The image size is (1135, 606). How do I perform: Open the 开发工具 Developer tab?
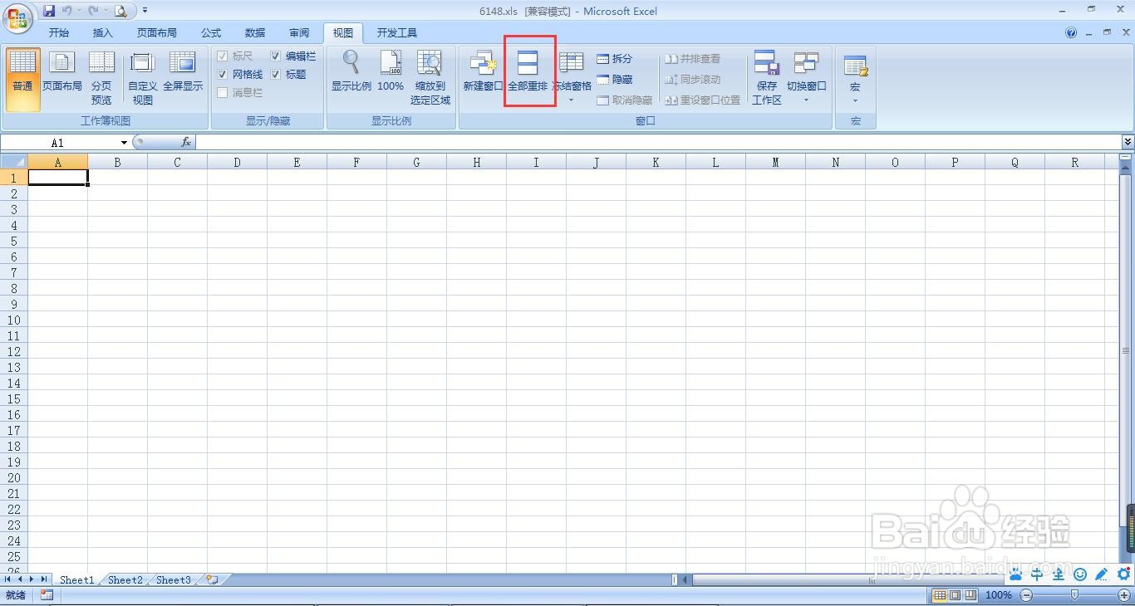tap(397, 33)
